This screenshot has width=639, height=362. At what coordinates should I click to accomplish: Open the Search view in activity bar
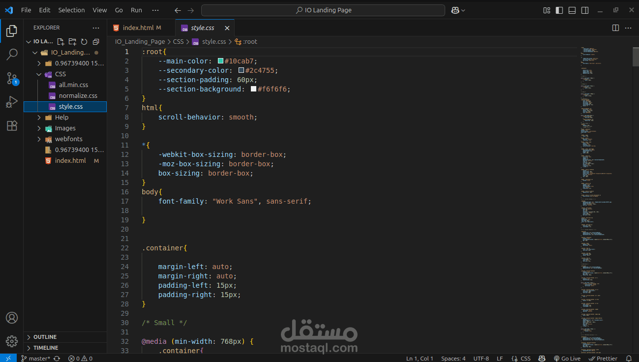pyautogui.click(x=12, y=55)
